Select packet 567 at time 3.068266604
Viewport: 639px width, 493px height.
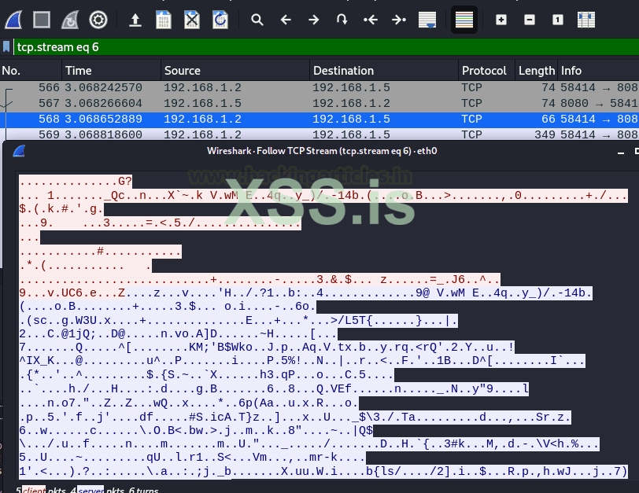coord(319,104)
